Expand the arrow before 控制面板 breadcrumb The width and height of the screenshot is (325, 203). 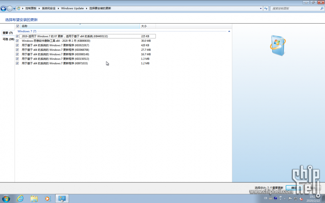click(23, 8)
